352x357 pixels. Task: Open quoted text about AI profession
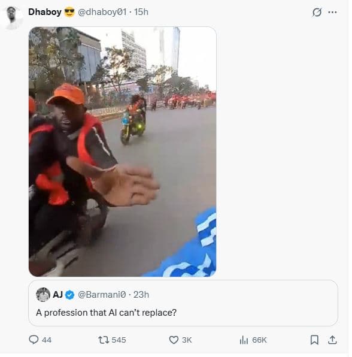[107, 313]
